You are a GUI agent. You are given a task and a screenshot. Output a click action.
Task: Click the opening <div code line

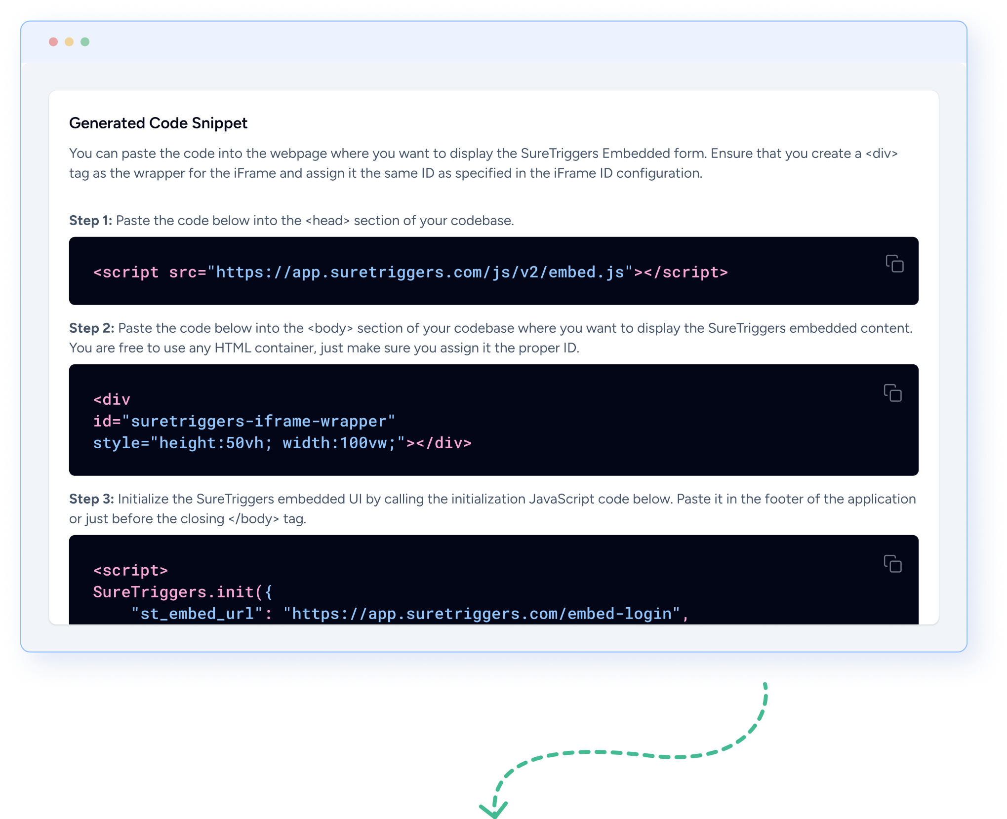coord(112,399)
